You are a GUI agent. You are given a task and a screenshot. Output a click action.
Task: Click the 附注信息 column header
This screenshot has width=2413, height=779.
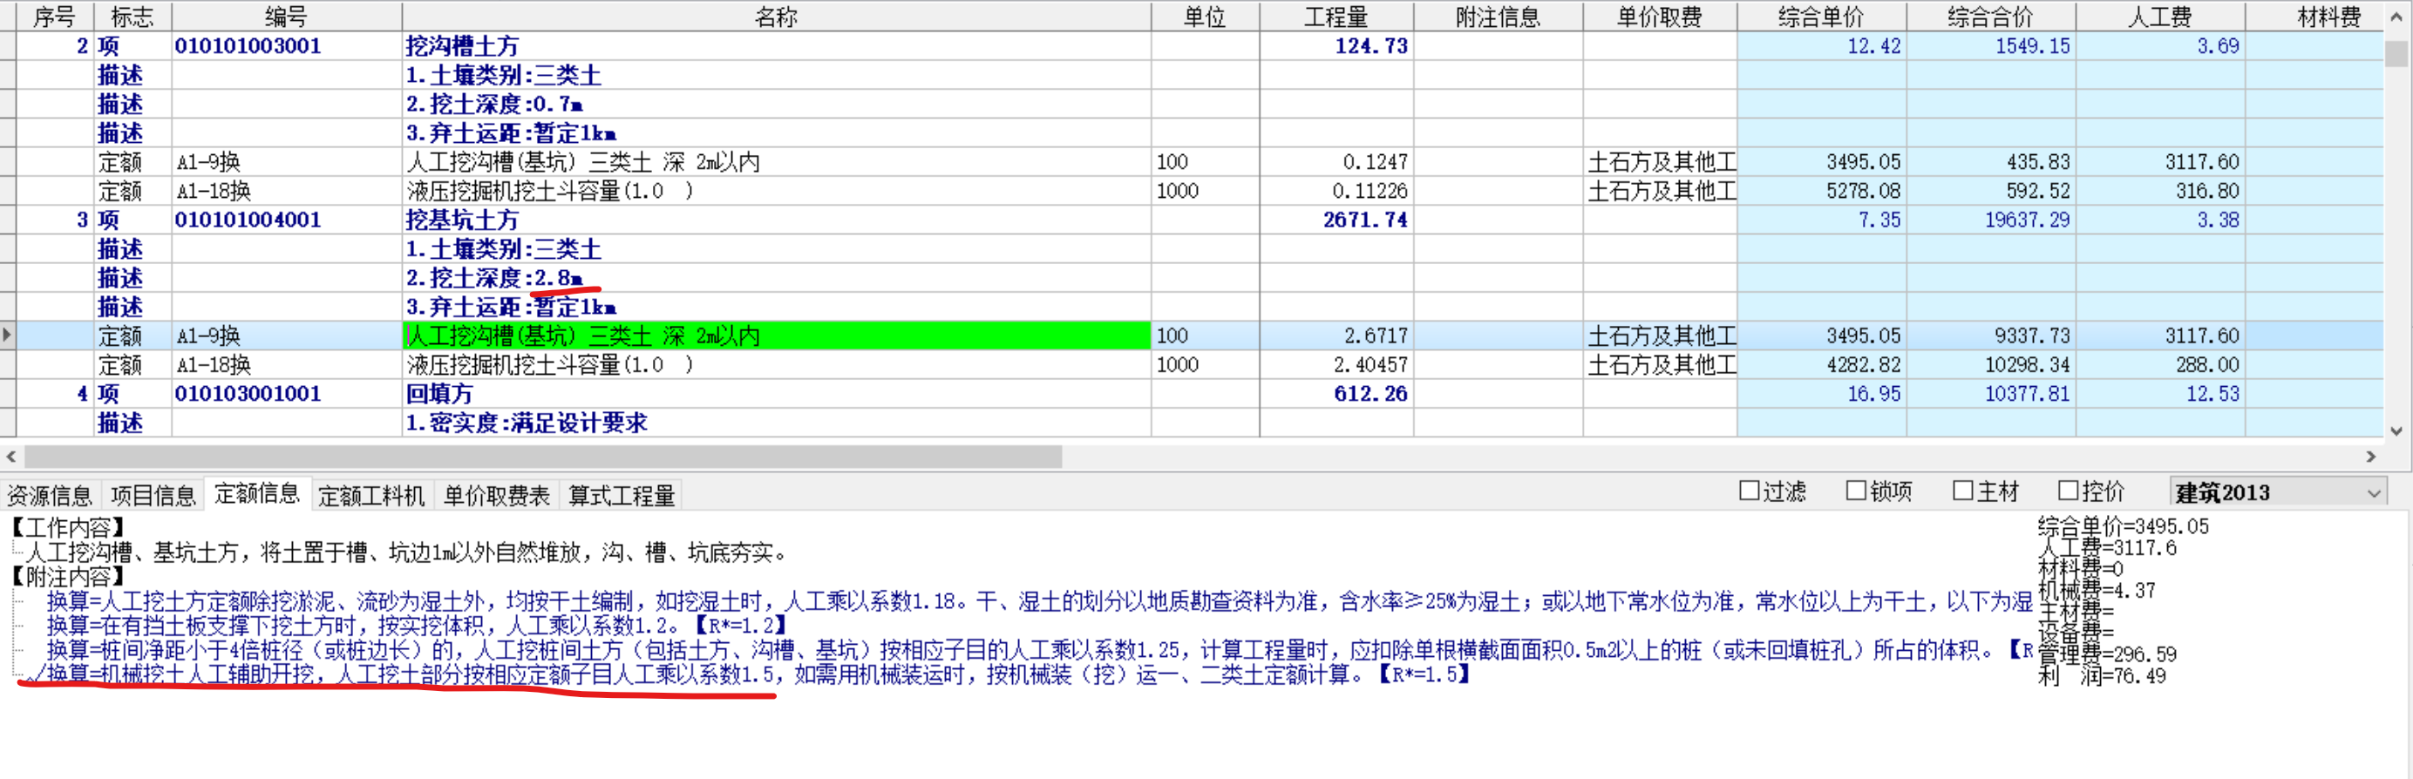1498,16
